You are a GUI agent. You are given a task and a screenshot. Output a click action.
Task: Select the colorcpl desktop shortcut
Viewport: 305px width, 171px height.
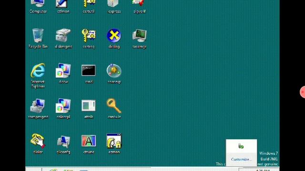(x=63, y=109)
